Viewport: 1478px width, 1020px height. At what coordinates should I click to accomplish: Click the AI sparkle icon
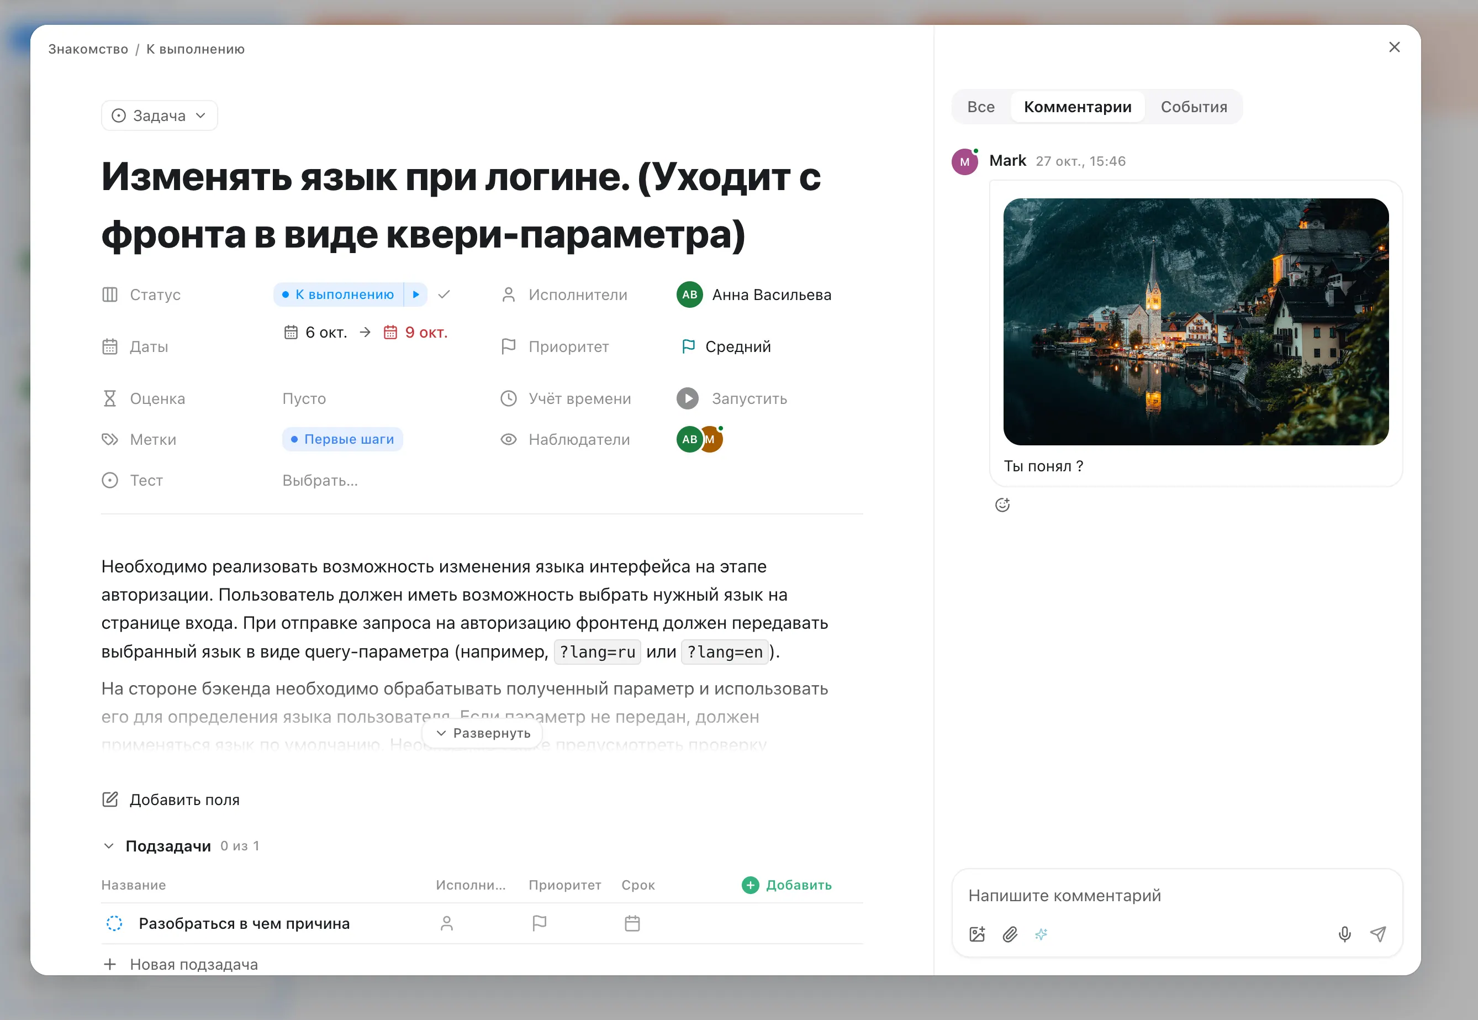(1041, 934)
